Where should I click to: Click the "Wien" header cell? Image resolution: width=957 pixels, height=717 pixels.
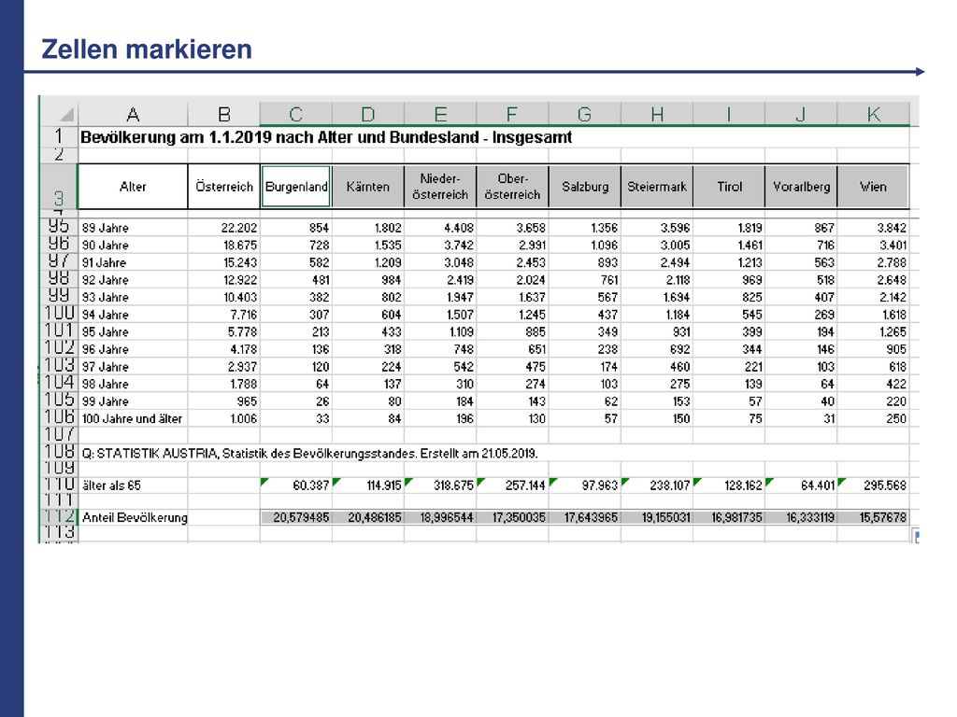click(x=874, y=187)
